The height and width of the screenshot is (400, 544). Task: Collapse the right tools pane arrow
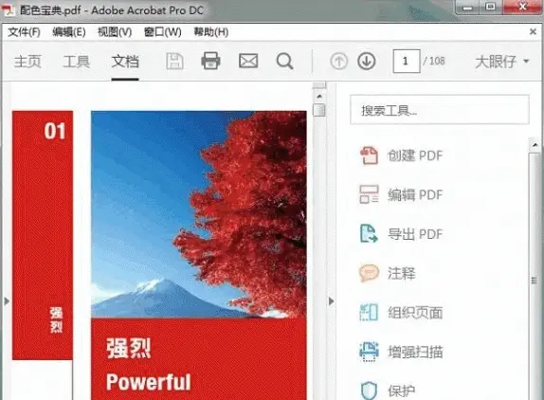(332, 301)
